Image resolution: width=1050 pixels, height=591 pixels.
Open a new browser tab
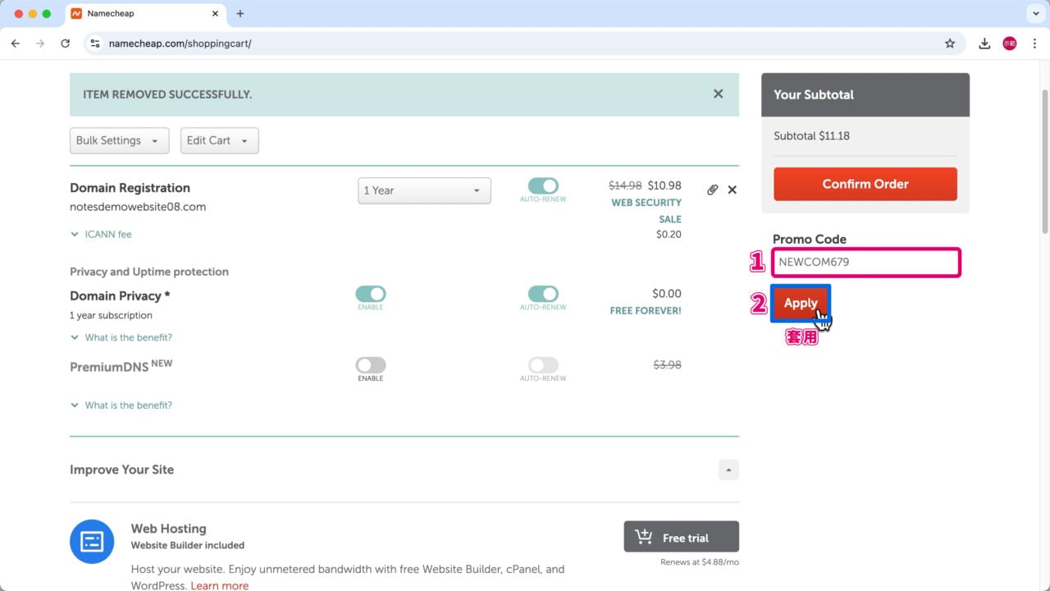coord(240,14)
